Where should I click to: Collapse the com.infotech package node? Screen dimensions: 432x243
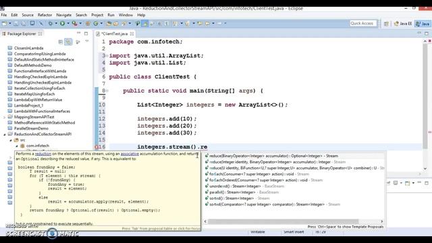[16, 146]
